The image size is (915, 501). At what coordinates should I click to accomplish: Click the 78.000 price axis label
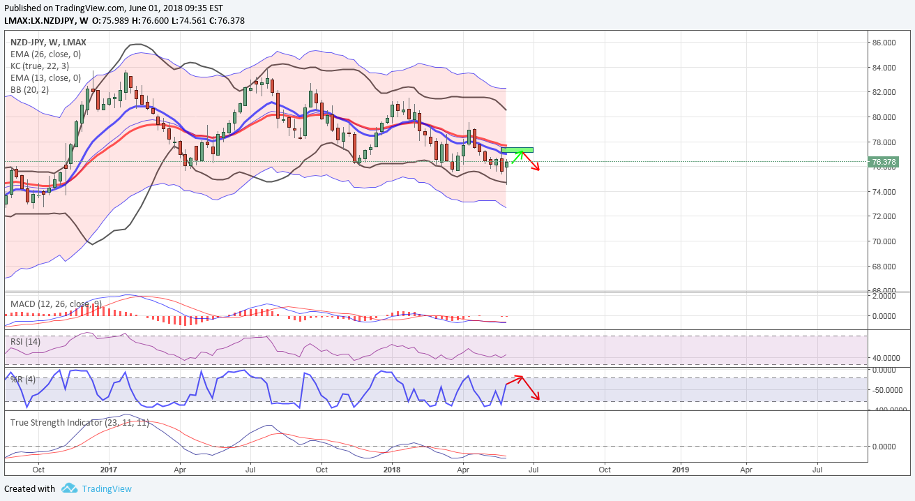tap(884, 142)
